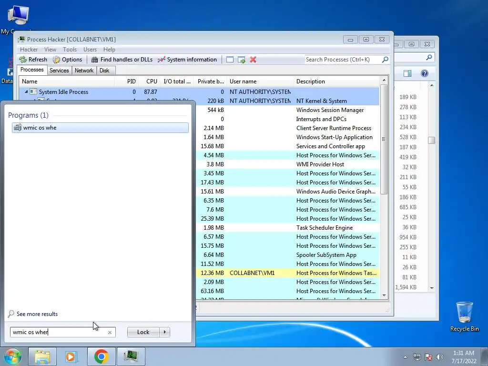The width and height of the screenshot is (488, 366).
Task: Switch to the Network tab
Action: coord(84,71)
